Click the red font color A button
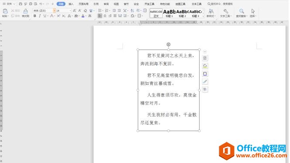 [x=83, y=16]
